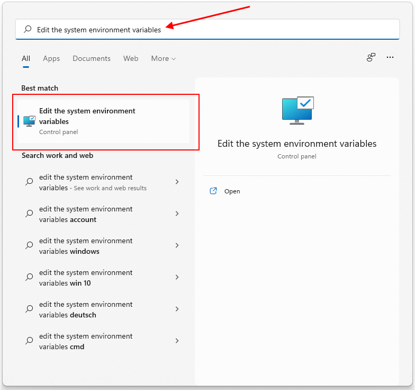Select the All filter tab
Screen dimensions: 415x390
tap(26, 58)
